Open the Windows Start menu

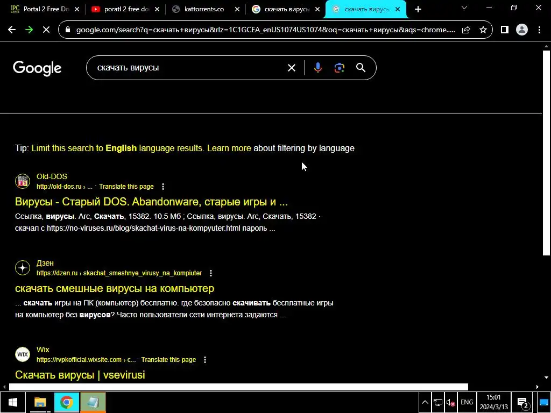[x=13, y=402]
